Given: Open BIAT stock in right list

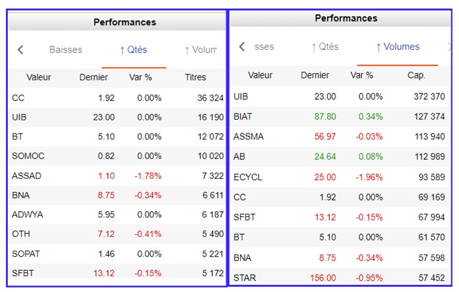Looking at the screenshot, I should pyautogui.click(x=243, y=116).
